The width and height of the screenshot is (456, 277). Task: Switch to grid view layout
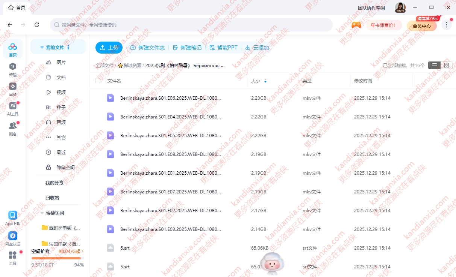(446, 65)
